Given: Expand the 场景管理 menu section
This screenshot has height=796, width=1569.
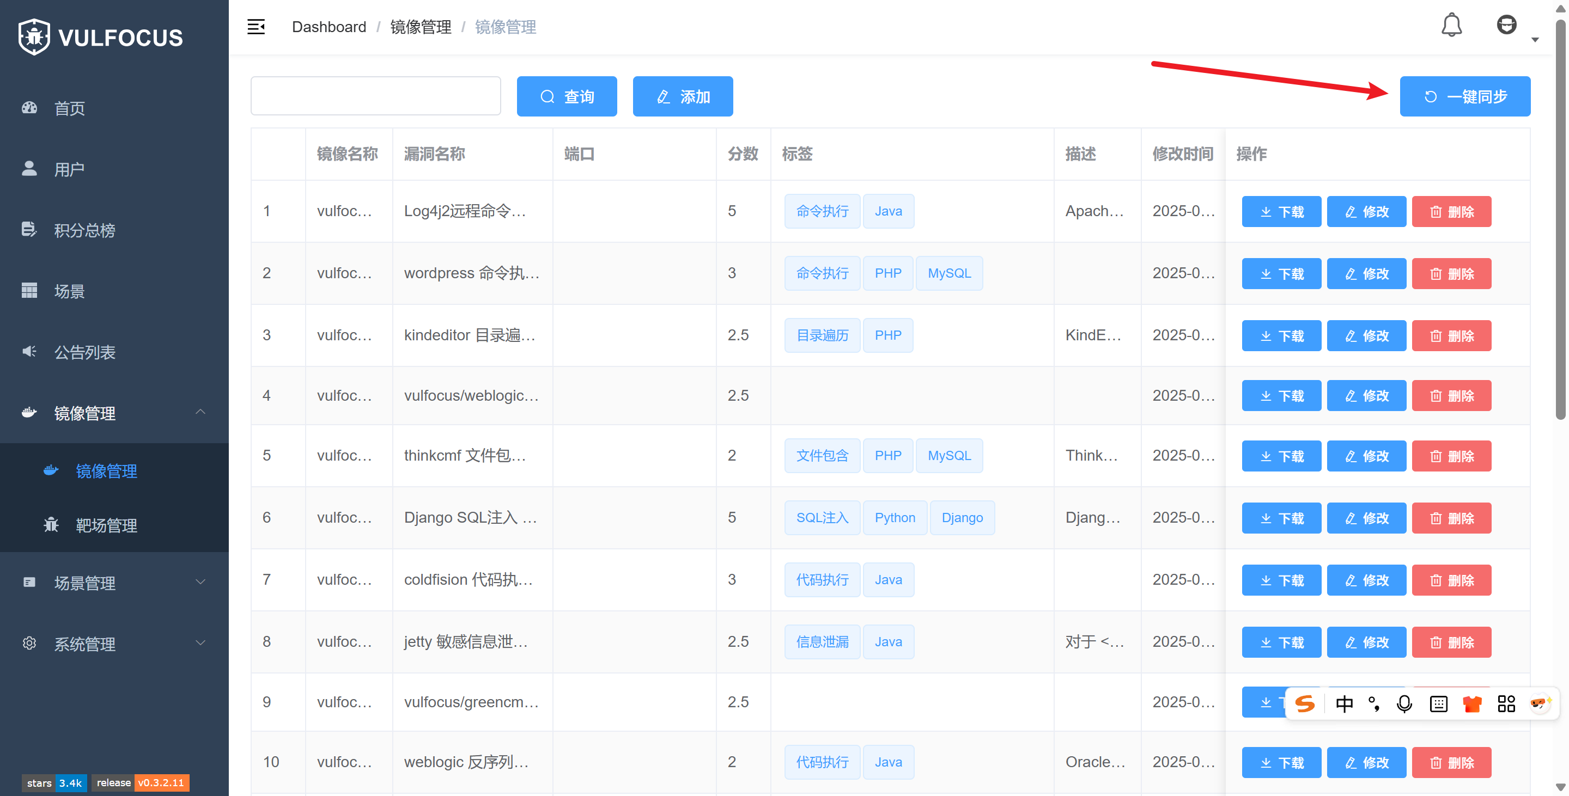Looking at the screenshot, I should [200, 583].
